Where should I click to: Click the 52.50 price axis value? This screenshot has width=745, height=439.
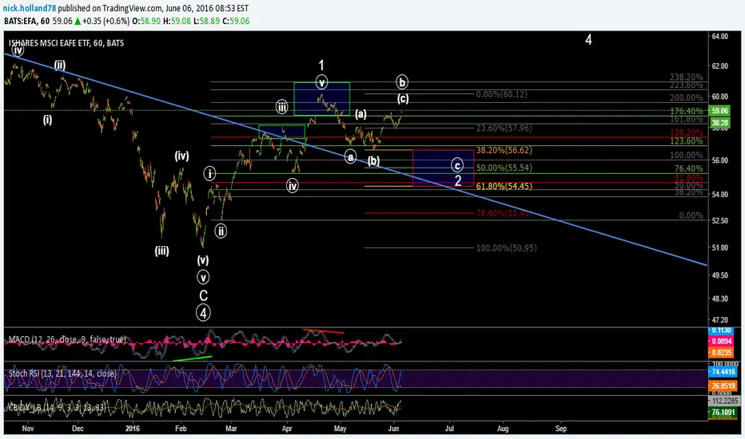719,220
